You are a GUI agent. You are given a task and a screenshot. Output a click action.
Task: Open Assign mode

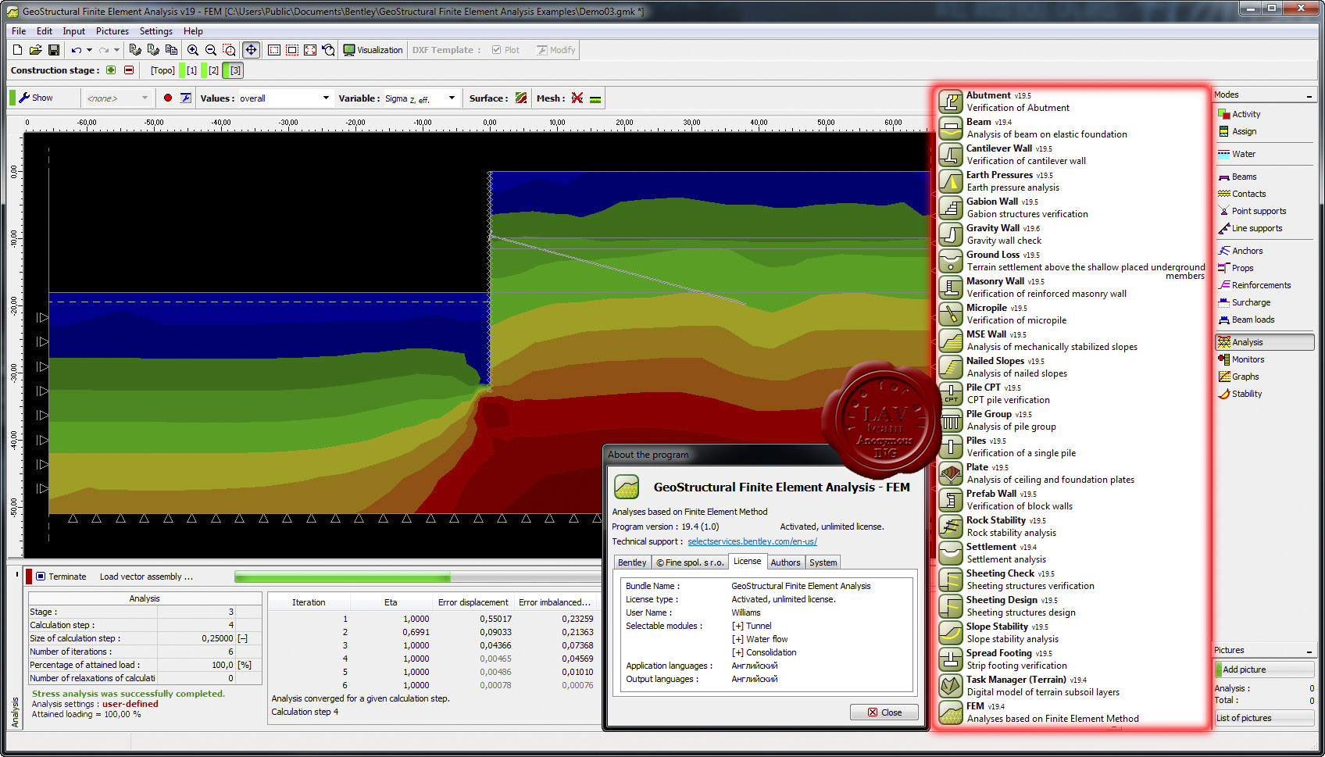pos(1237,131)
